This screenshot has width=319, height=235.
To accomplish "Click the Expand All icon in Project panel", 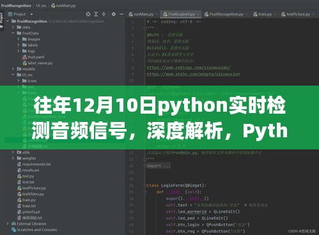I will (x=96, y=14).
